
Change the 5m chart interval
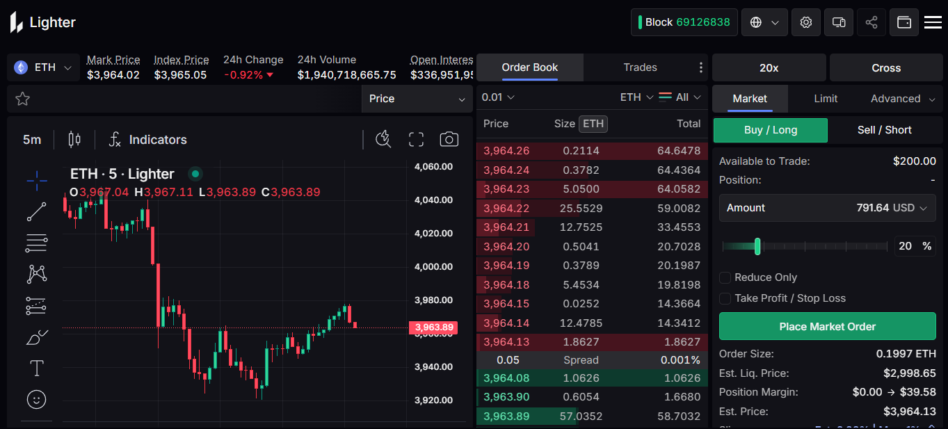click(x=32, y=140)
